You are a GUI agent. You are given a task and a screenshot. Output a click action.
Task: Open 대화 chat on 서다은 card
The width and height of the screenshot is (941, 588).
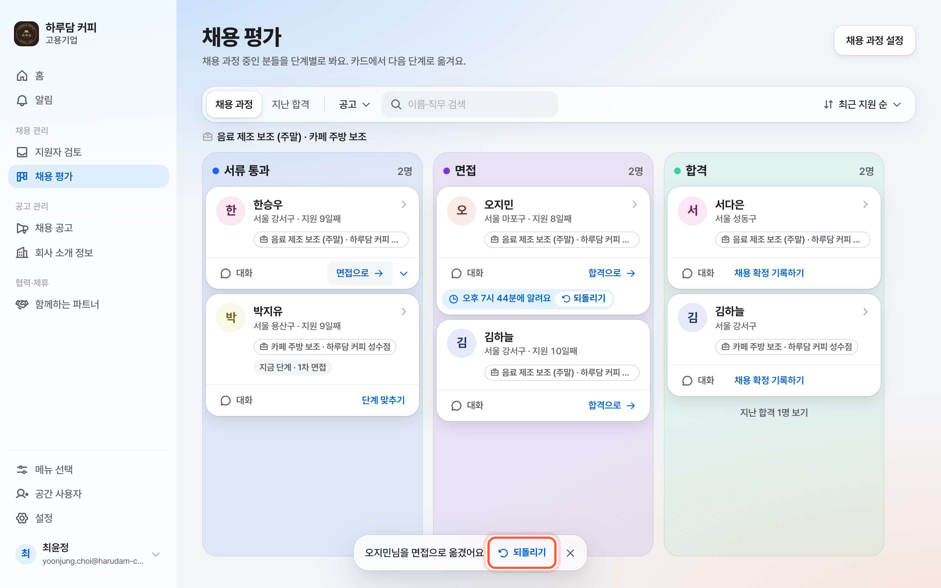pos(698,273)
